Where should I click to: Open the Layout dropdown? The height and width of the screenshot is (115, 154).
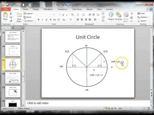point(29,13)
